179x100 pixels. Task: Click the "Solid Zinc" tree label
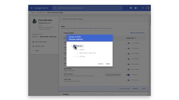pyautogui.click(x=79, y=46)
